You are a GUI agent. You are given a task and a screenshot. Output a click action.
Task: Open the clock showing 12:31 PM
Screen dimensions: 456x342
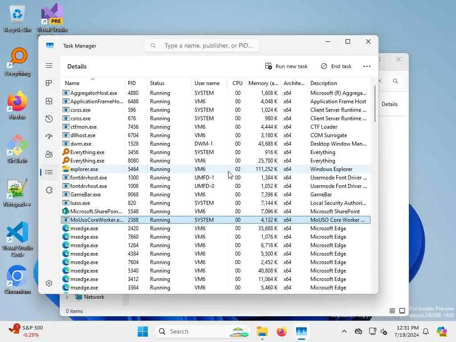[x=406, y=331]
